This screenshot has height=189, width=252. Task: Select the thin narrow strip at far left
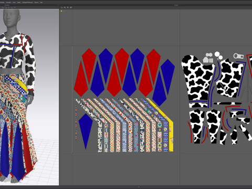pos(76,122)
